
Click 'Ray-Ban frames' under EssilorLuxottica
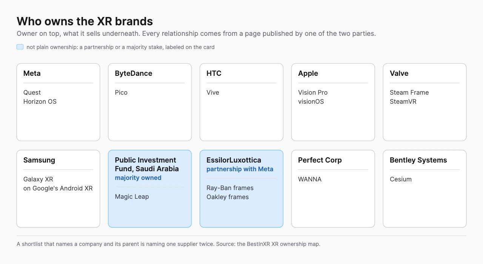[x=230, y=188]
